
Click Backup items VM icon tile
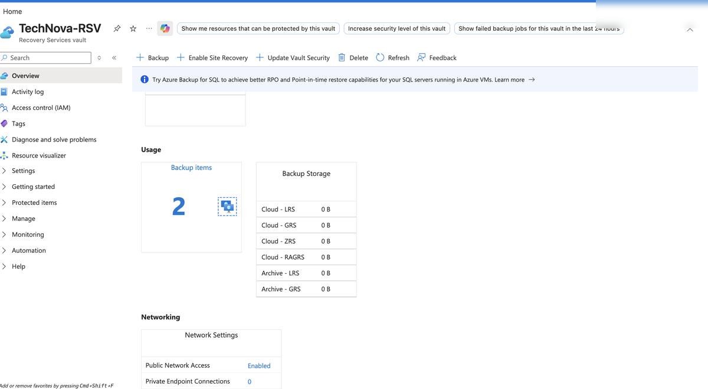227,206
